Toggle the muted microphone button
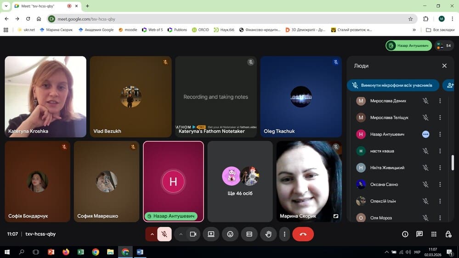Screen dimensions: 459x258 click(x=164, y=234)
